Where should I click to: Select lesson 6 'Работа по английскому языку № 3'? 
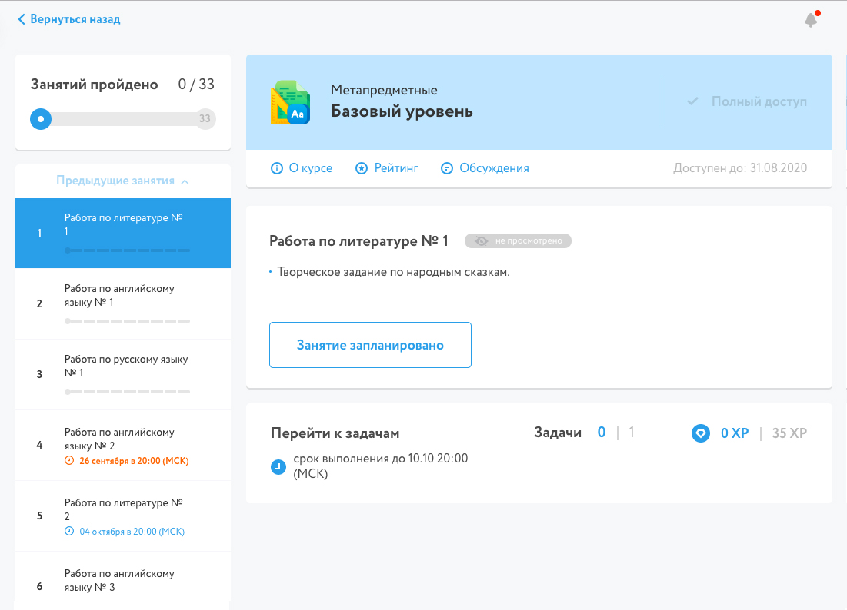(123, 581)
